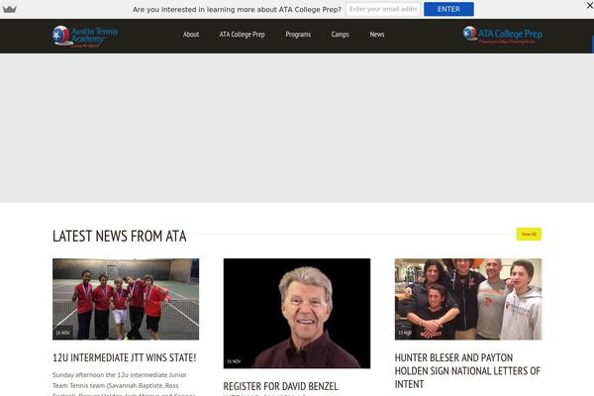Click the ATA College Prep logo on right
Image resolution: width=594 pixels, height=396 pixels.
502,36
